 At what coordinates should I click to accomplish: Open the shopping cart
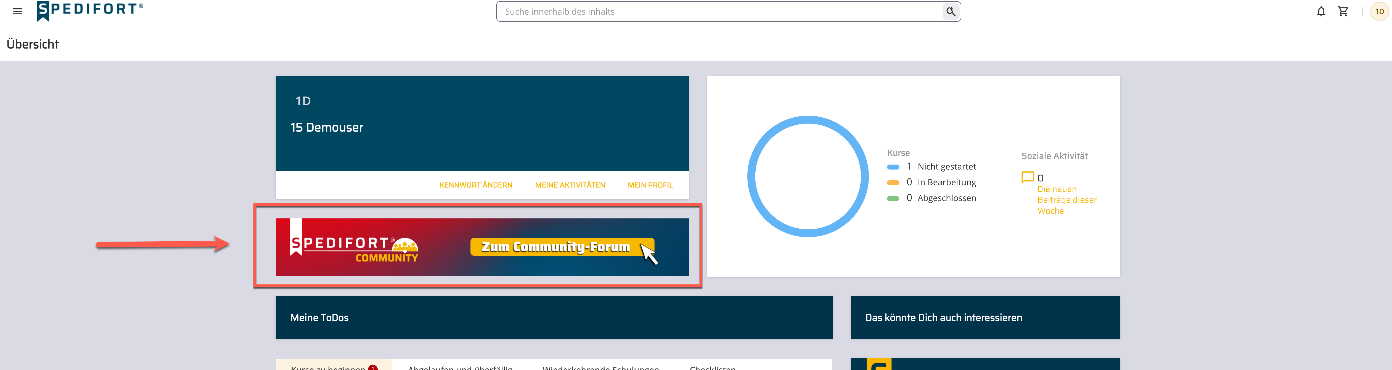click(x=1343, y=11)
